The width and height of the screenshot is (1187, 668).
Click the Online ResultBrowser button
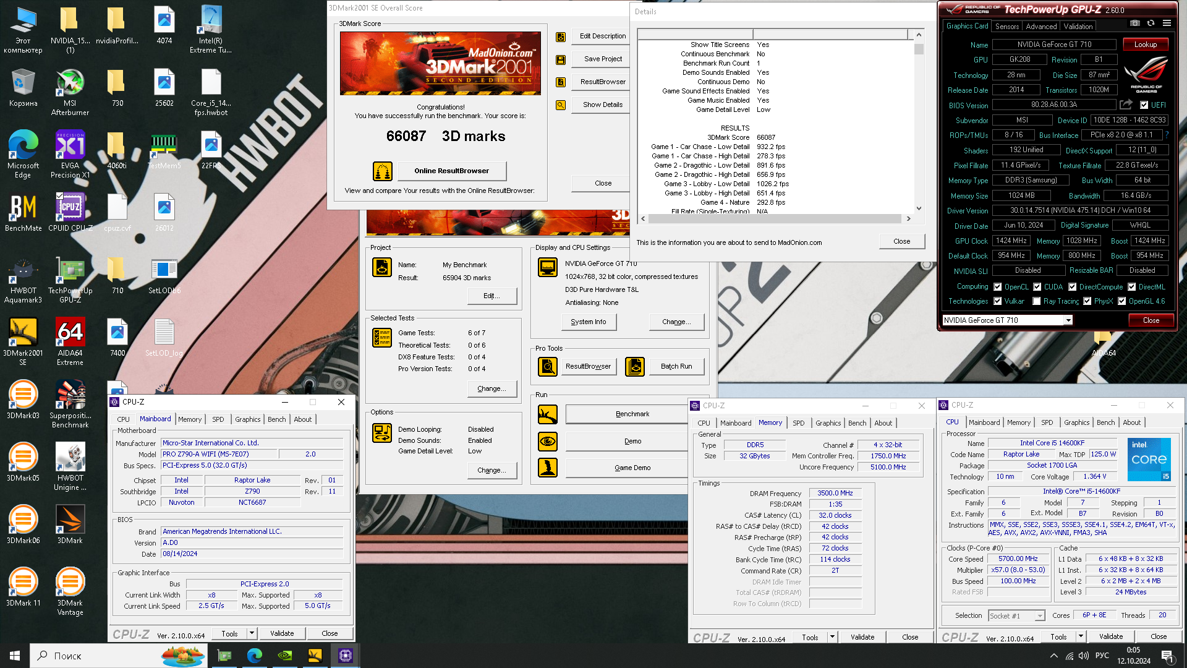[451, 171]
